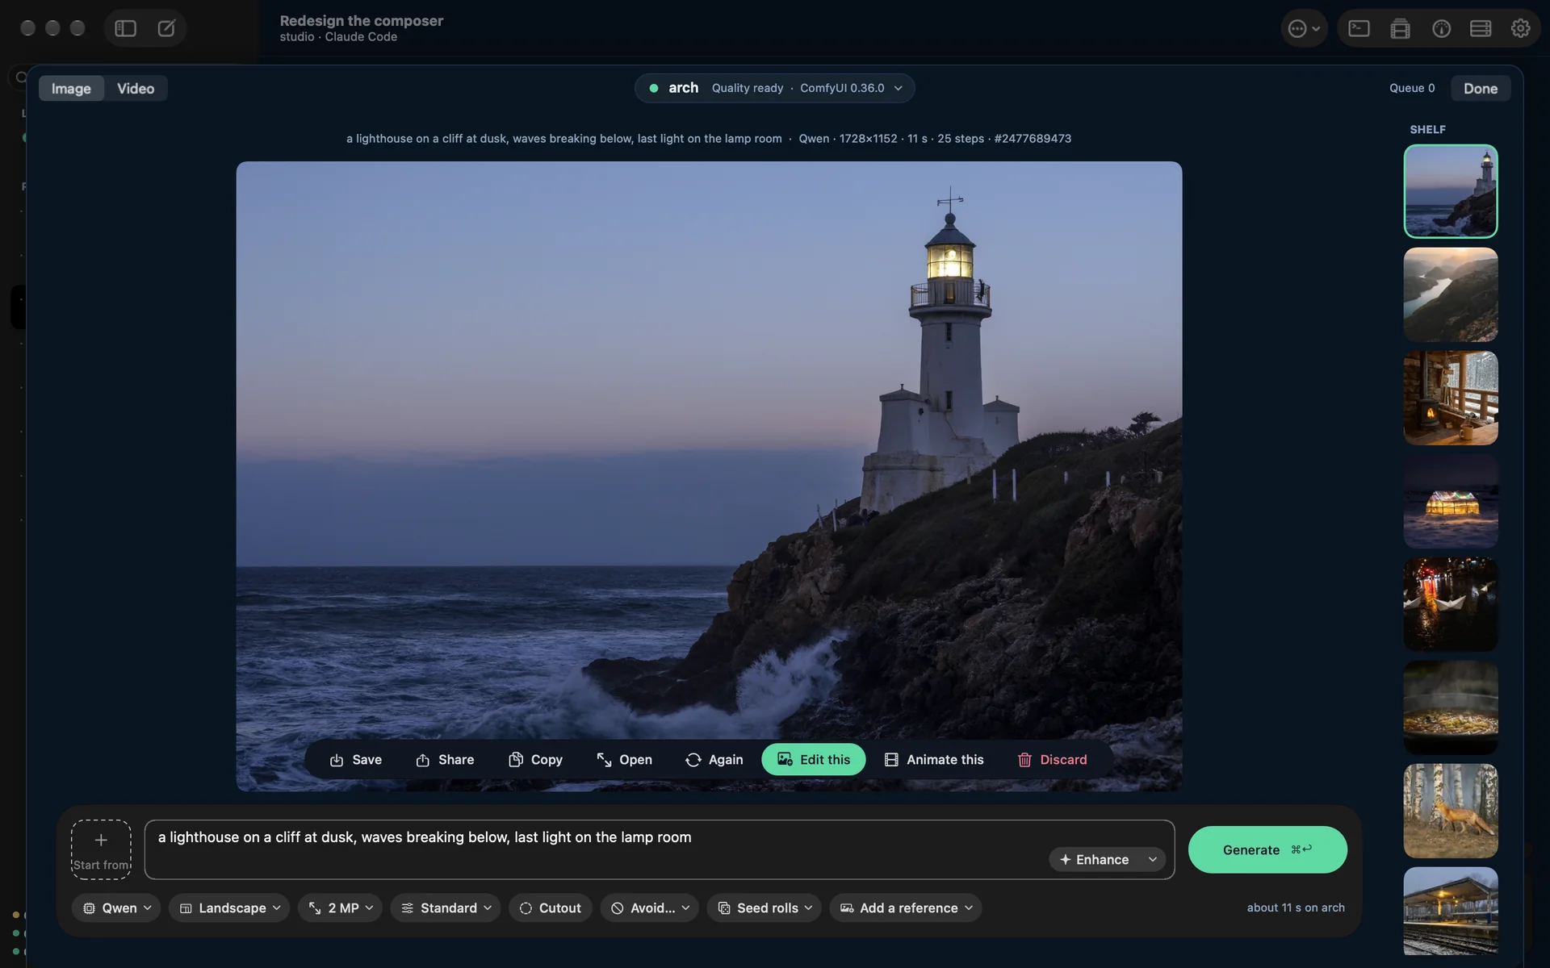The width and height of the screenshot is (1550, 968).
Task: Select the fox in forest thumbnail
Action: pos(1451,811)
